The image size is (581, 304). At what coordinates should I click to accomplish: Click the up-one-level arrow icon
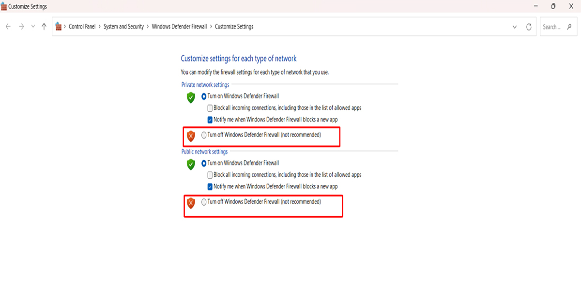44,27
